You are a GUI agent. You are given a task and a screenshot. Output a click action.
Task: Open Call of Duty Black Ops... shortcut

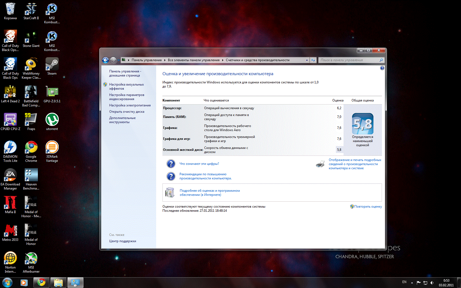point(10,41)
